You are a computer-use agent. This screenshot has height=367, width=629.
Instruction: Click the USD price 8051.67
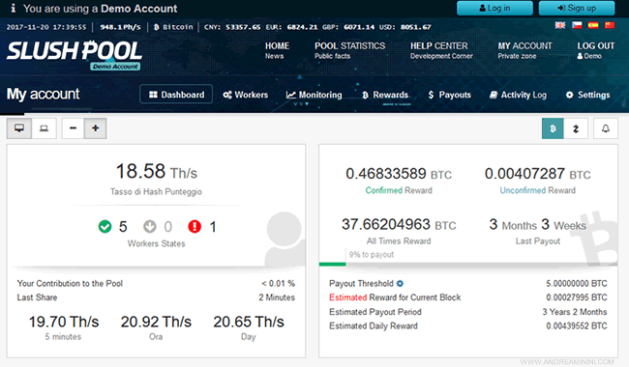[x=415, y=27]
